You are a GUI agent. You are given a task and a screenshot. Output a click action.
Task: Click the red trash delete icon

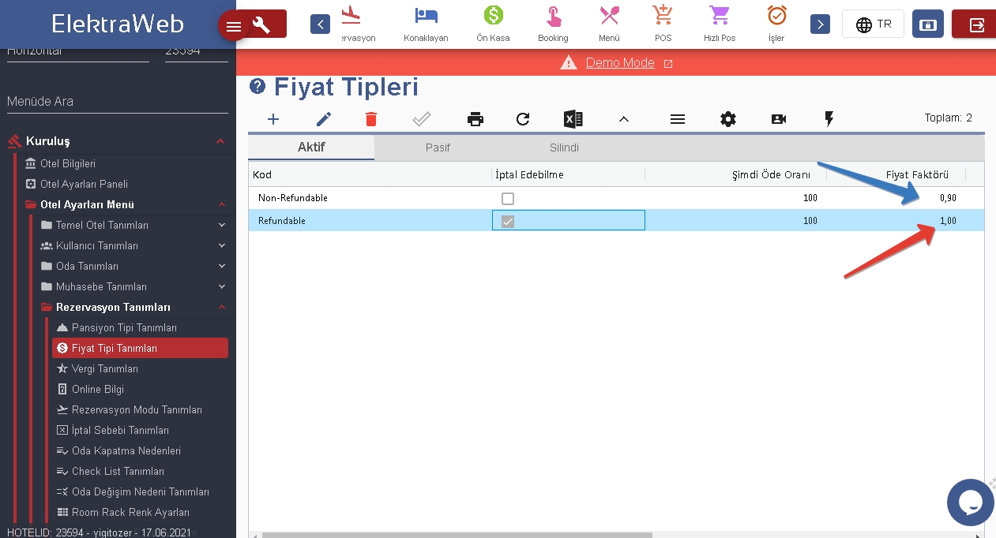(371, 119)
